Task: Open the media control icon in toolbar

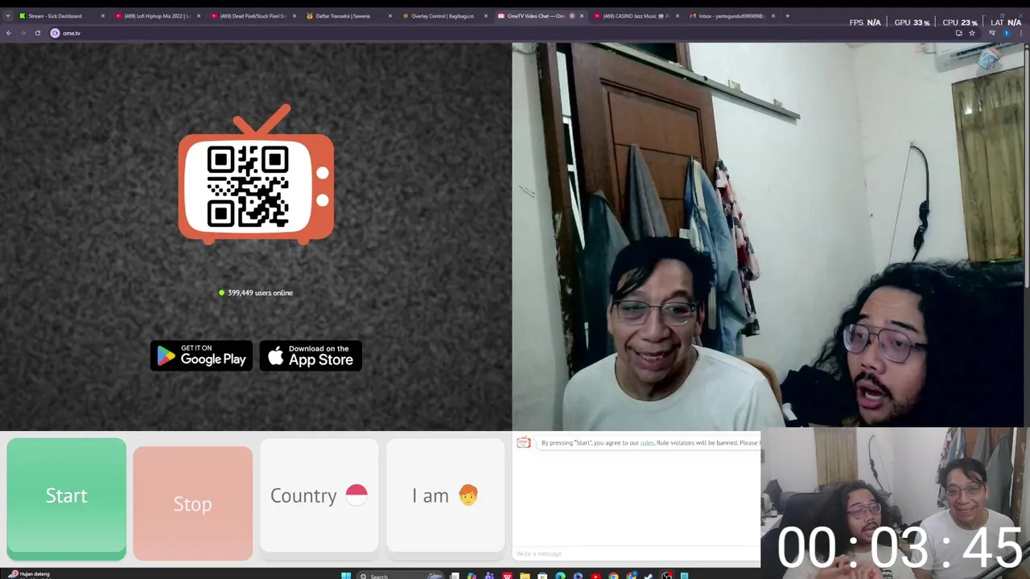Action: [x=992, y=33]
